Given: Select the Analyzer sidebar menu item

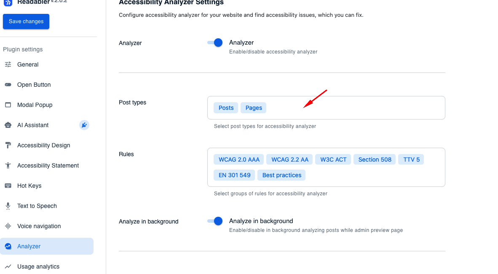Looking at the screenshot, I should point(47,246).
